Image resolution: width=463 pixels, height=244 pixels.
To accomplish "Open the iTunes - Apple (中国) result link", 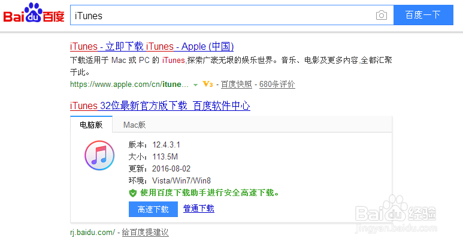I will coord(152,46).
